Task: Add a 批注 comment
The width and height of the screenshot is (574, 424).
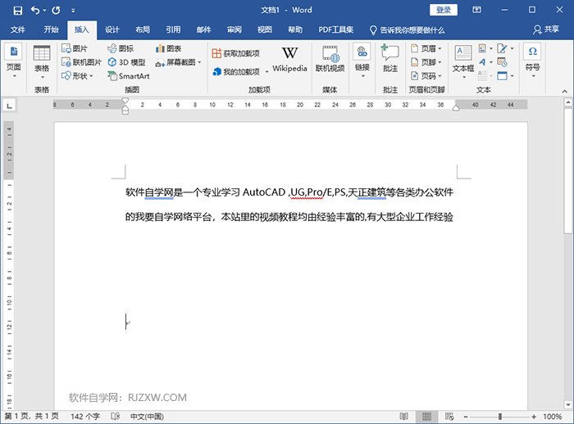Action: tap(390, 59)
